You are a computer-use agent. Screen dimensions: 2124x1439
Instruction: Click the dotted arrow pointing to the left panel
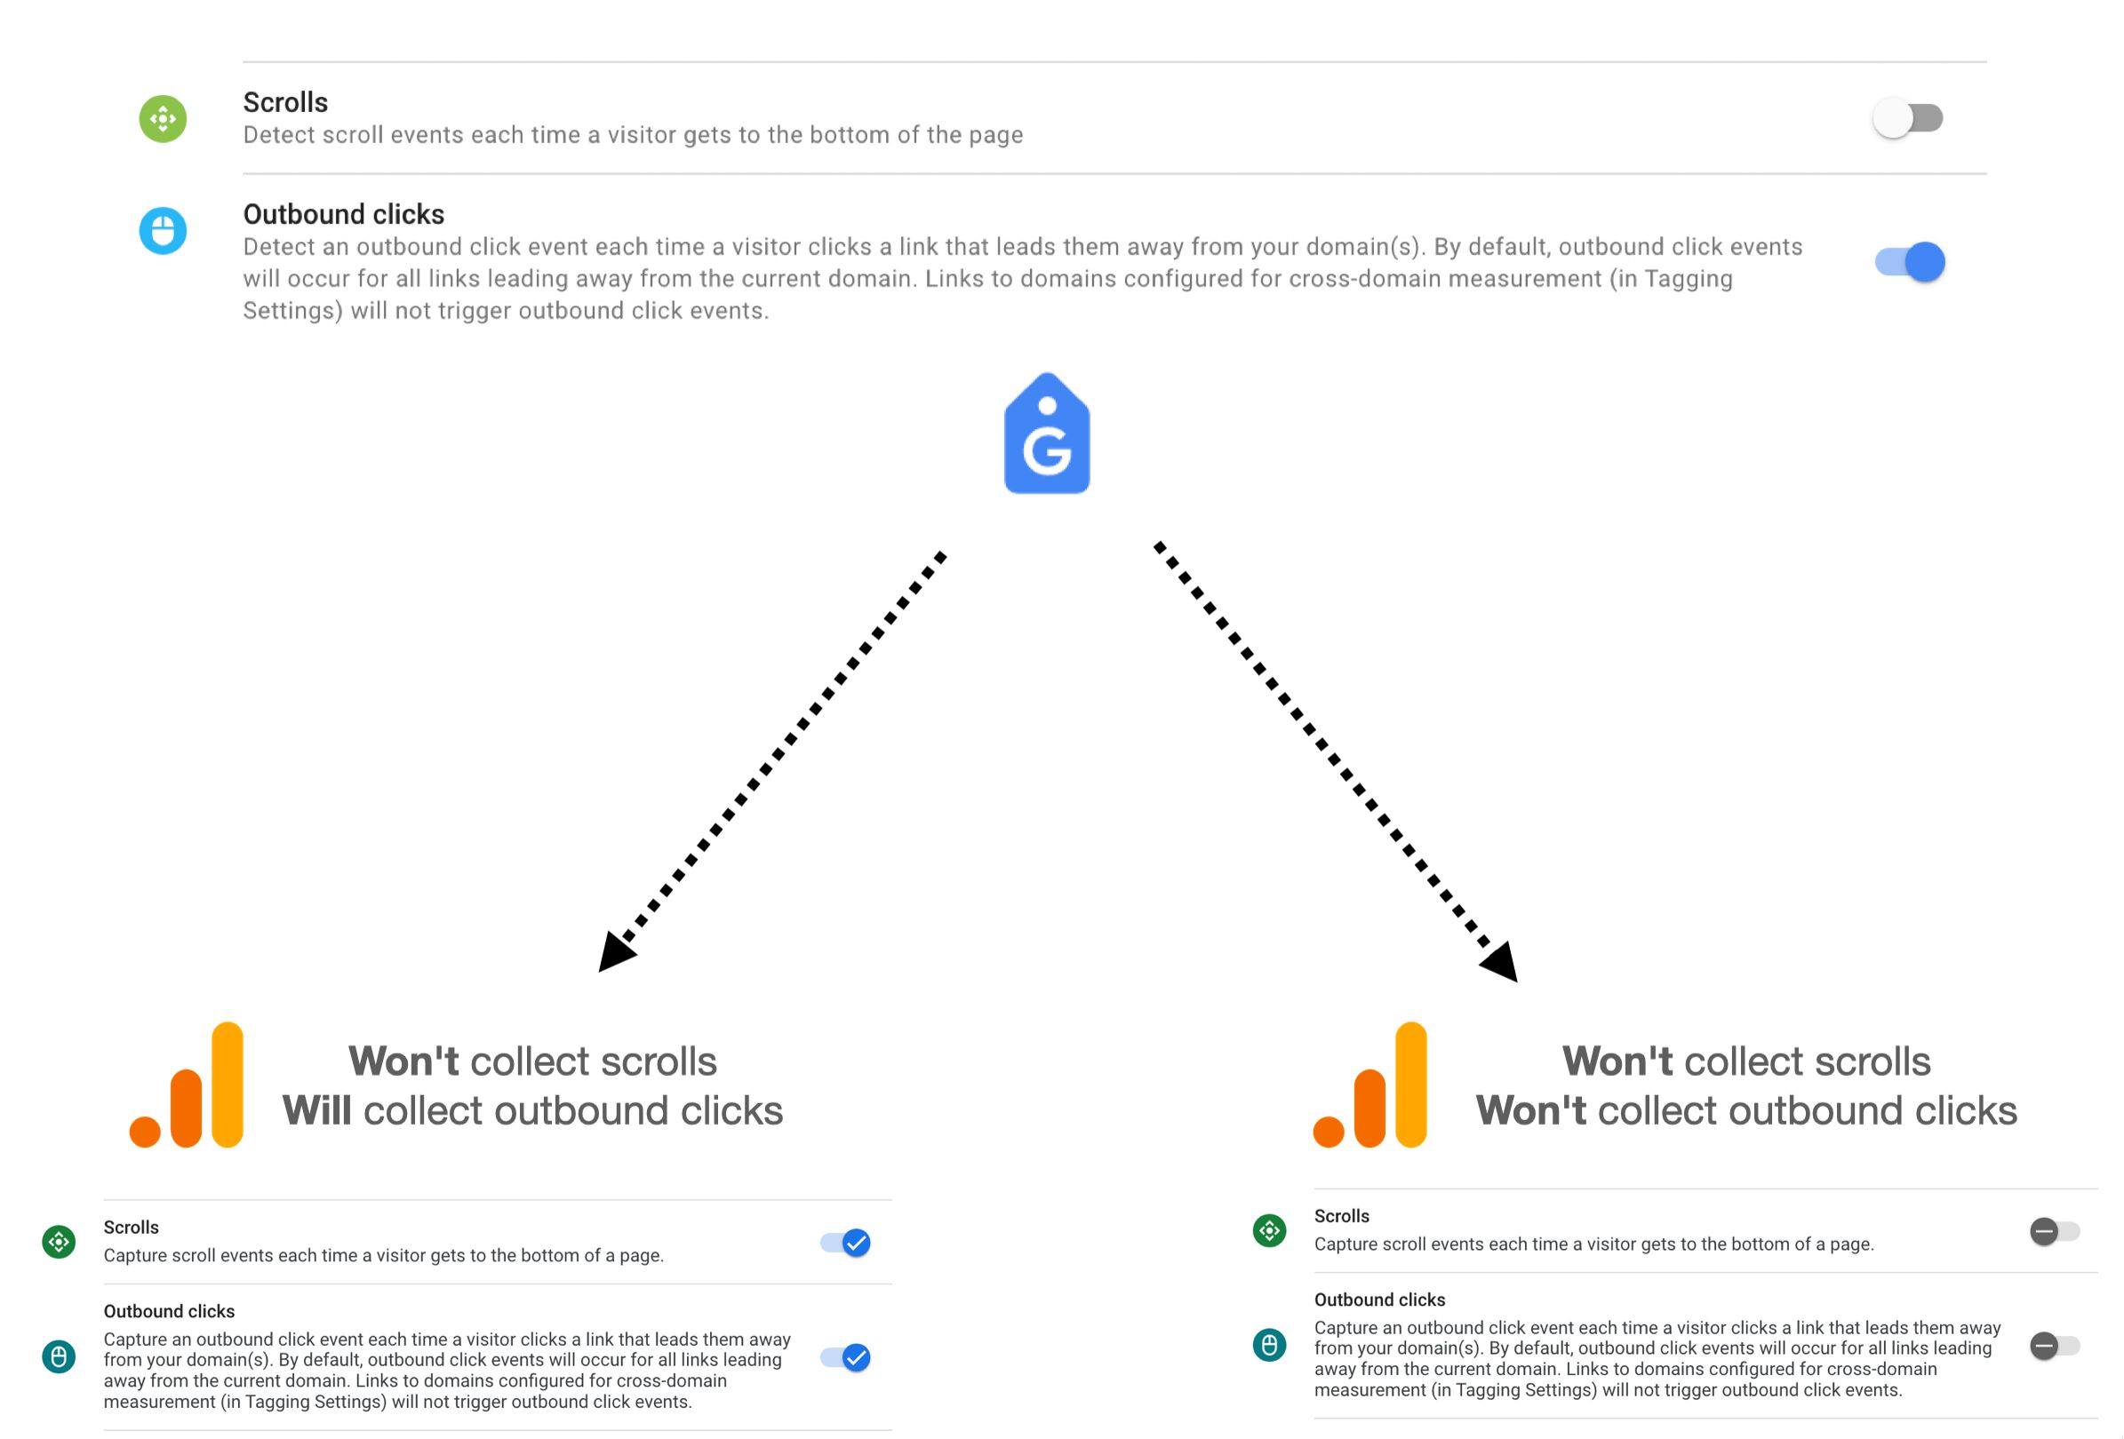[772, 761]
